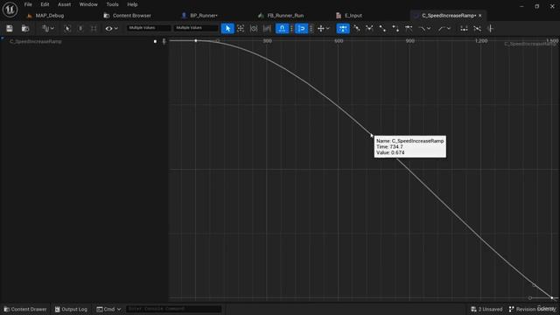
Task: Click the 300 label on time ruler
Action: pos(267,41)
